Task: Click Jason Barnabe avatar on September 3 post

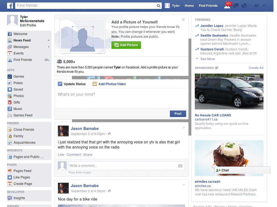Action: (63, 131)
